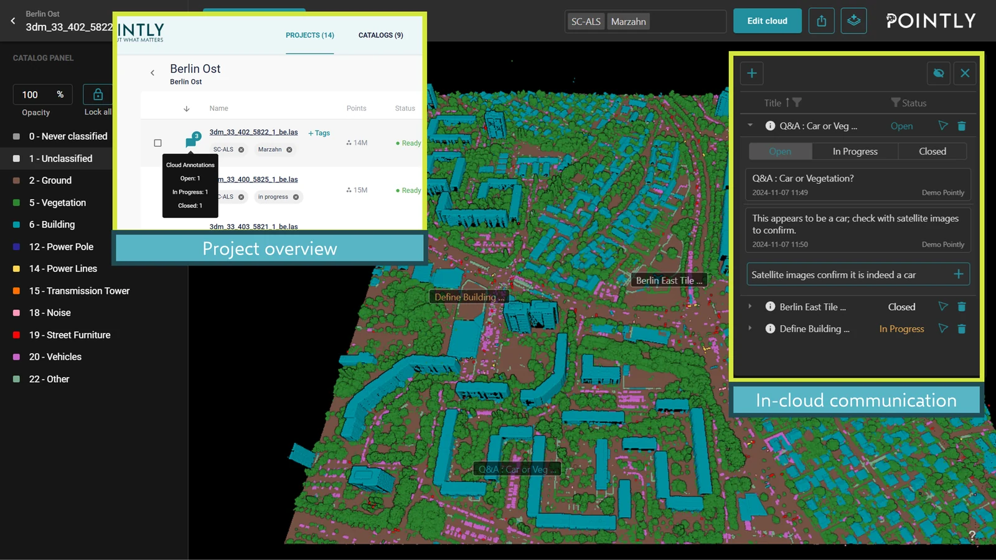Toggle the Lock all padlock button
This screenshot has height=560, width=996.
(98, 95)
